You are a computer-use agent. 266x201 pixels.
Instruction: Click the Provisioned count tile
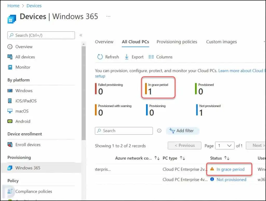(x=204, y=89)
